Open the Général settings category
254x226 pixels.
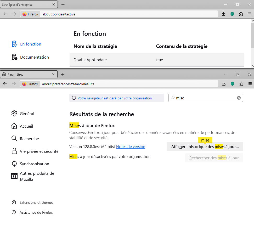point(23,114)
